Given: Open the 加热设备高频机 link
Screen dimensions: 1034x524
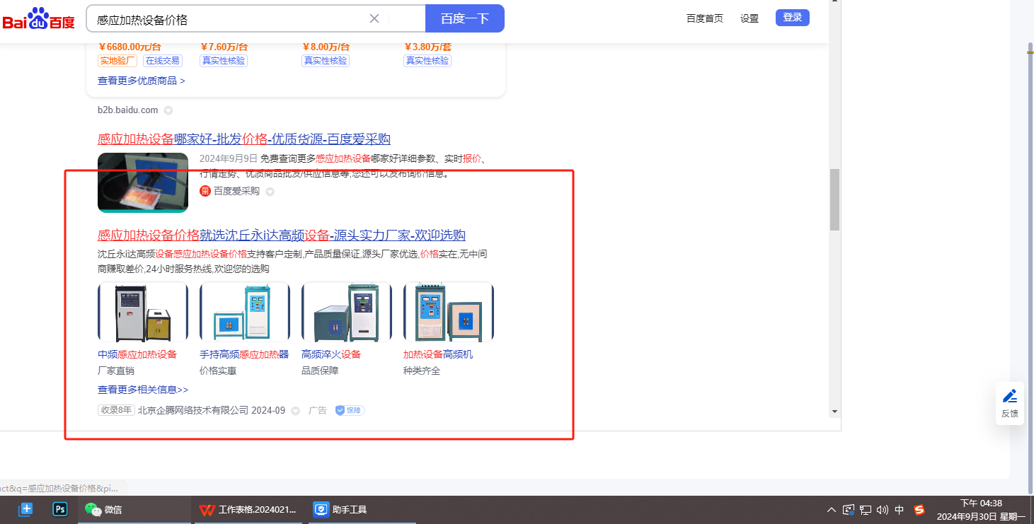Looking at the screenshot, I should pyautogui.click(x=438, y=354).
